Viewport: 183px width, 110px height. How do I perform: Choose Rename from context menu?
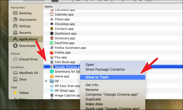click(x=113, y=90)
